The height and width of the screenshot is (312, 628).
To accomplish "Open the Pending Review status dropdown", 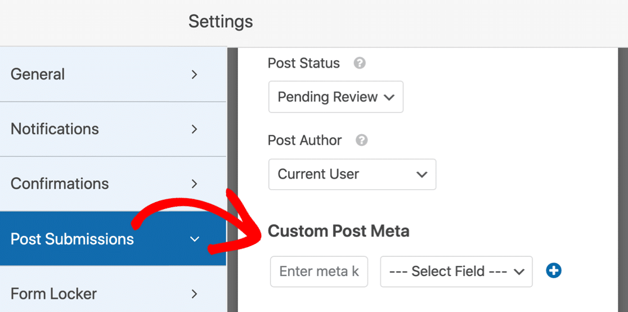I will point(335,97).
